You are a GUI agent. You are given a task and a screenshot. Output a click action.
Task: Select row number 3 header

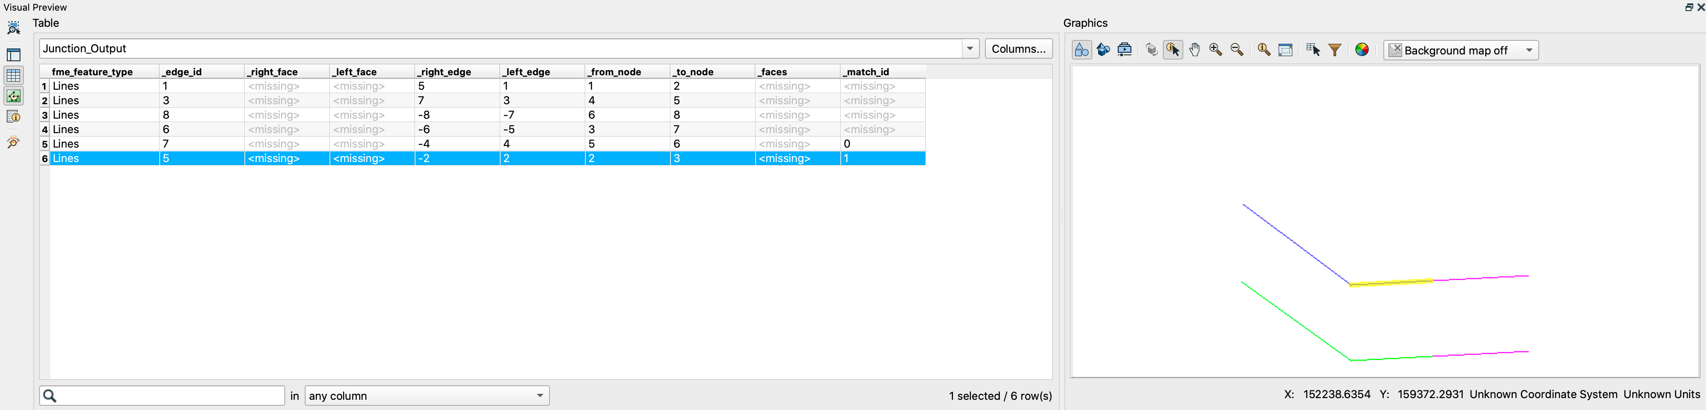(44, 115)
